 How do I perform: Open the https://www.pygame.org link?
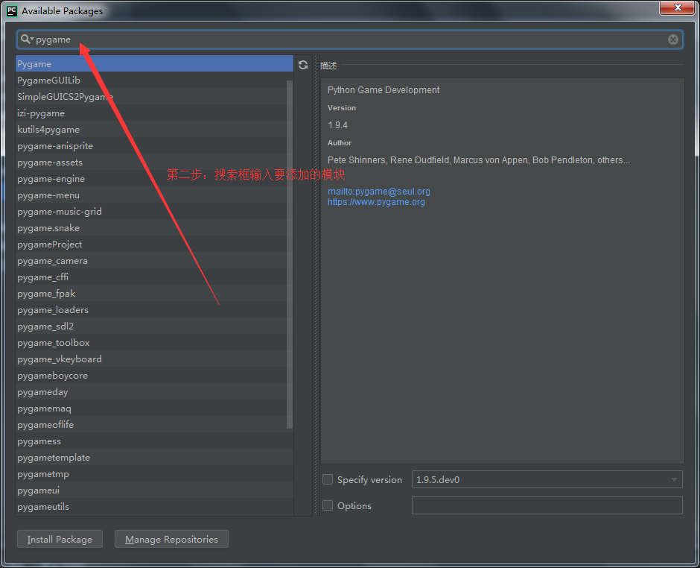coord(376,202)
